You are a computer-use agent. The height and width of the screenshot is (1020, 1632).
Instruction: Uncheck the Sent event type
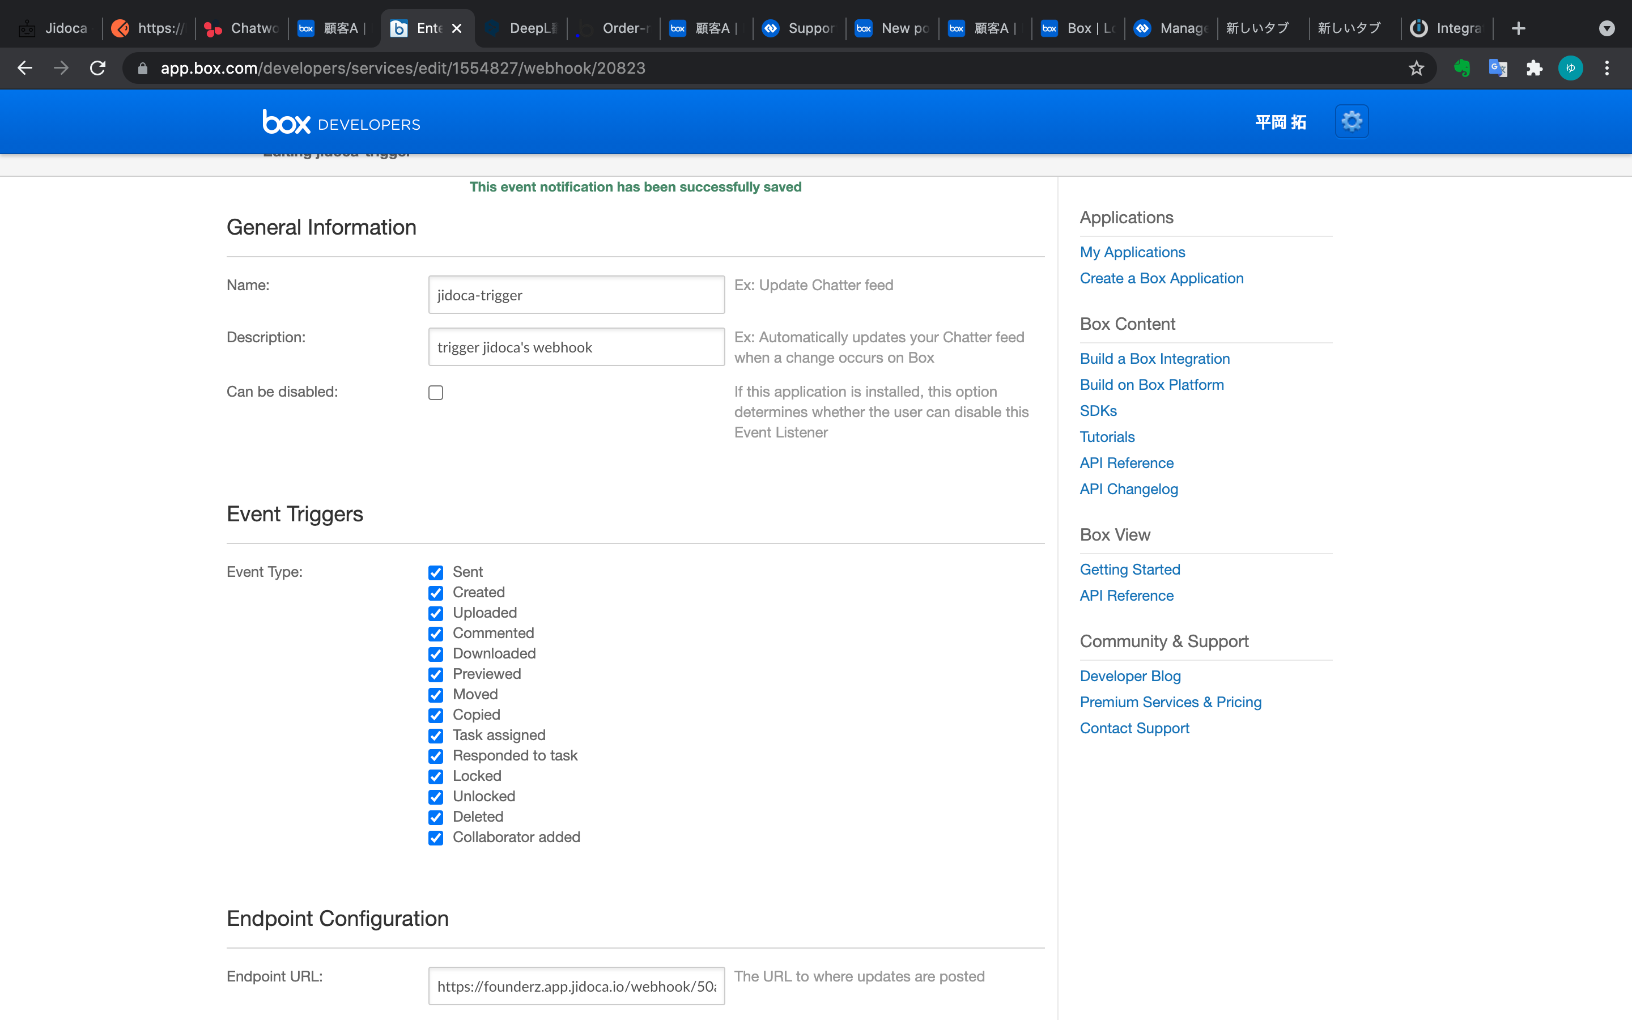tap(436, 573)
